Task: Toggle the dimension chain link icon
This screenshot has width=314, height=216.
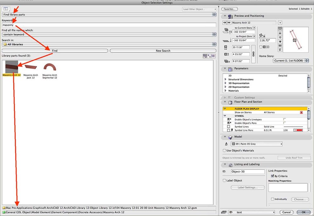Action: (253, 54)
